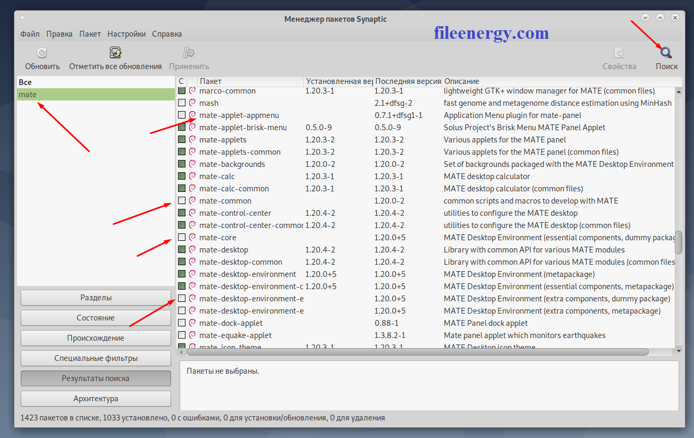Click Debian swirl icon of mate-backgrounds row

click(x=192, y=164)
